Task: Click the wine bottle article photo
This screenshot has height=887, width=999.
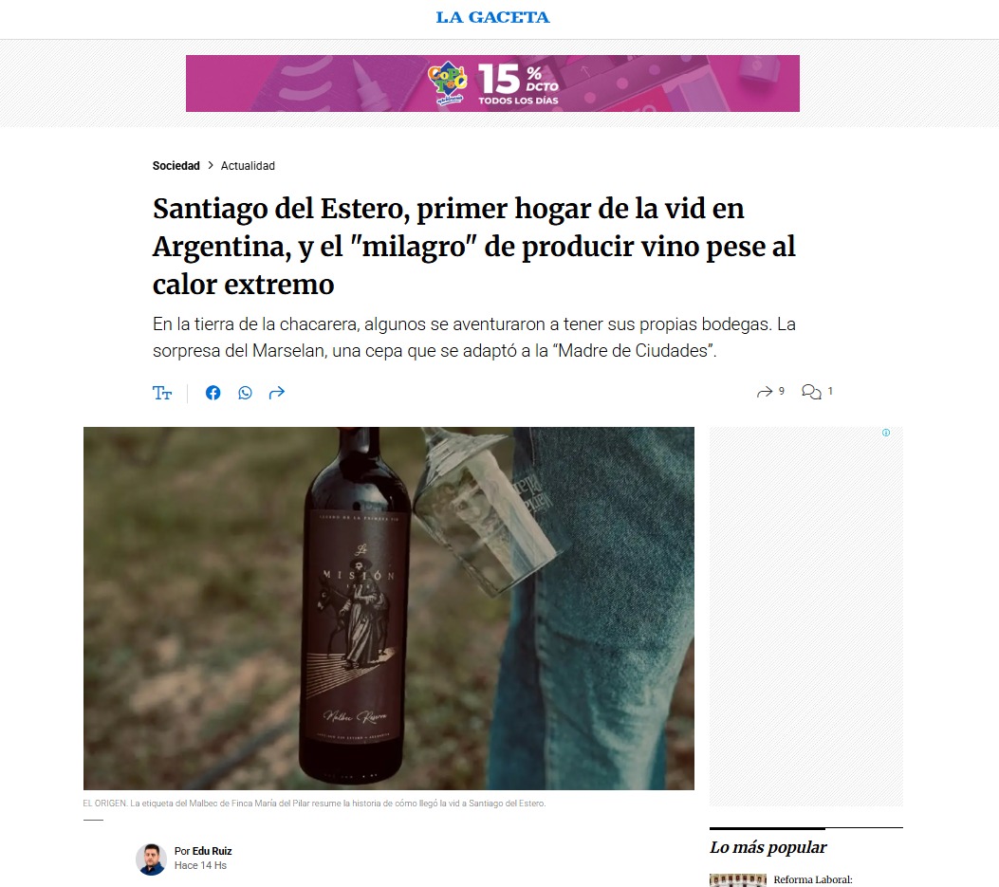Action: point(389,608)
